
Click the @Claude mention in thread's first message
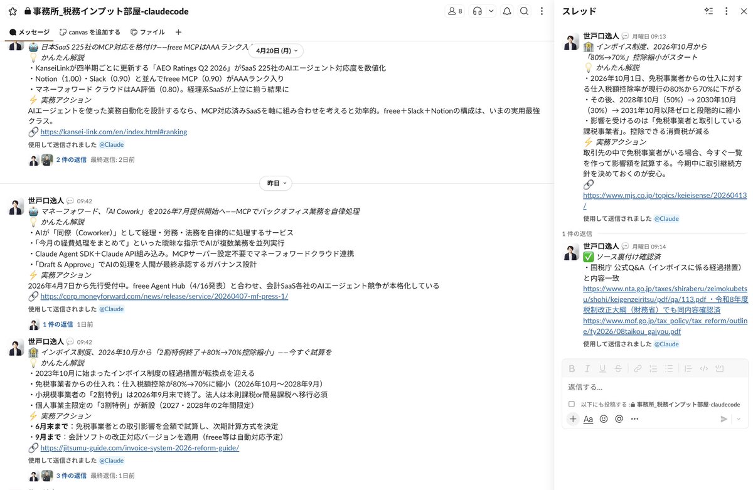(666, 218)
